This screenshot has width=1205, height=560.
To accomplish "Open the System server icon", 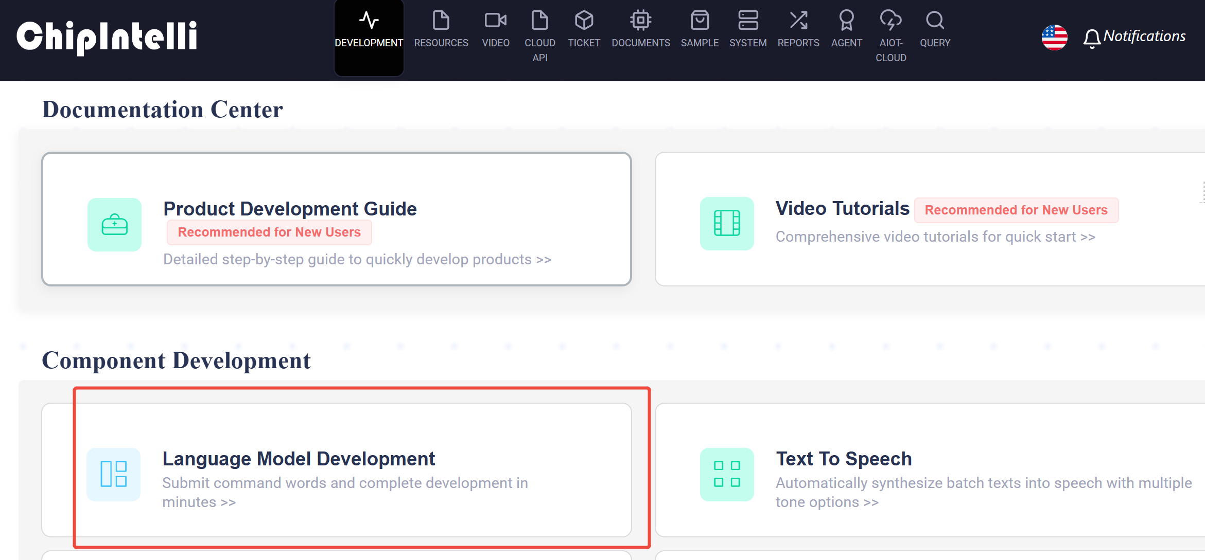I will point(747,21).
